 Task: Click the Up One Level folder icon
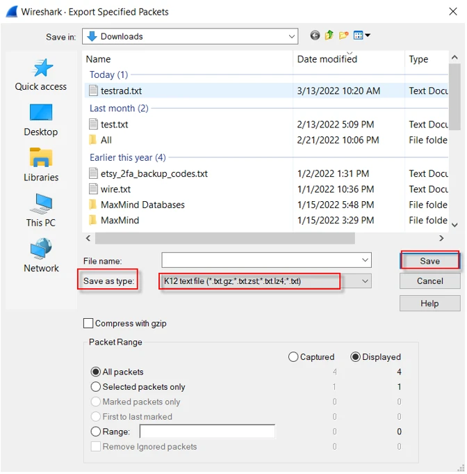[x=329, y=35]
